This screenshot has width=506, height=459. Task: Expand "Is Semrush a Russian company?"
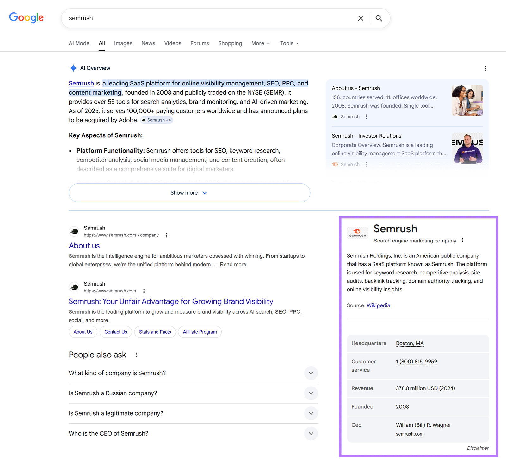pos(311,393)
